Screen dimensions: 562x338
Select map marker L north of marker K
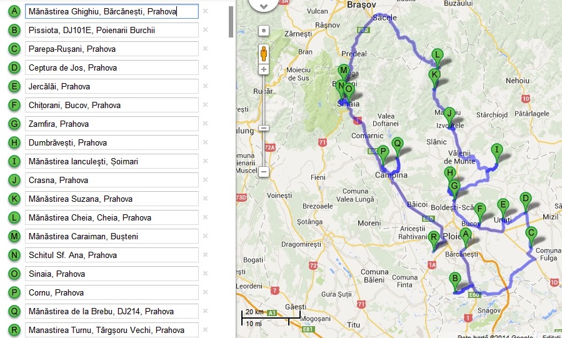[x=438, y=56]
